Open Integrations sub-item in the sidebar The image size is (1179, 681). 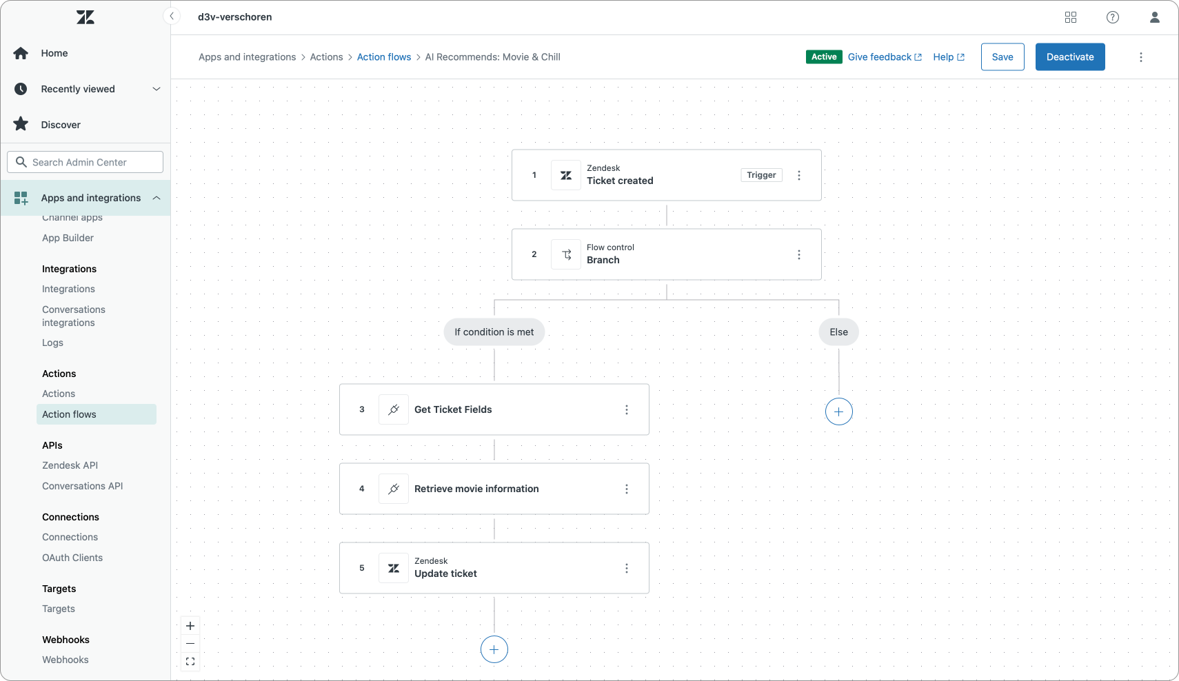tap(68, 289)
